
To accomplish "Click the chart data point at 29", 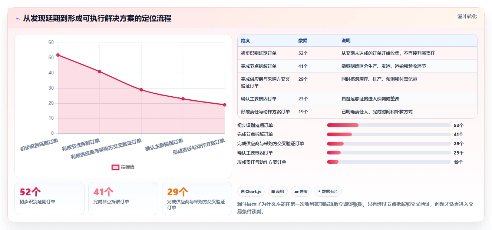I will [x=141, y=90].
